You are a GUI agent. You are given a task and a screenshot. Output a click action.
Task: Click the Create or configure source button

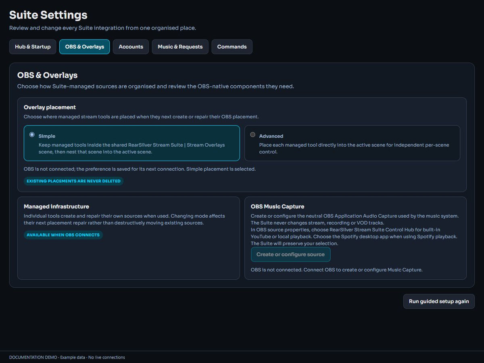point(290,254)
